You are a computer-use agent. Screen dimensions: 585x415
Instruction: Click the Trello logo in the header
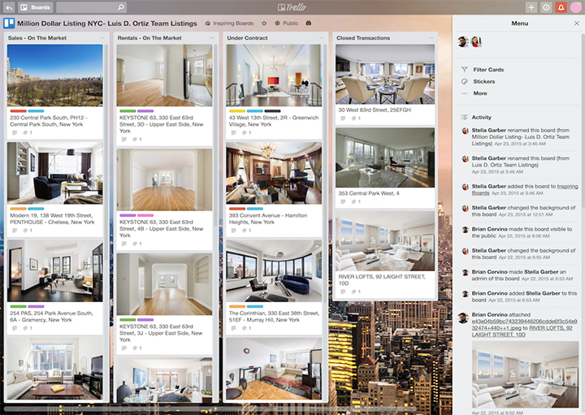(292, 7)
